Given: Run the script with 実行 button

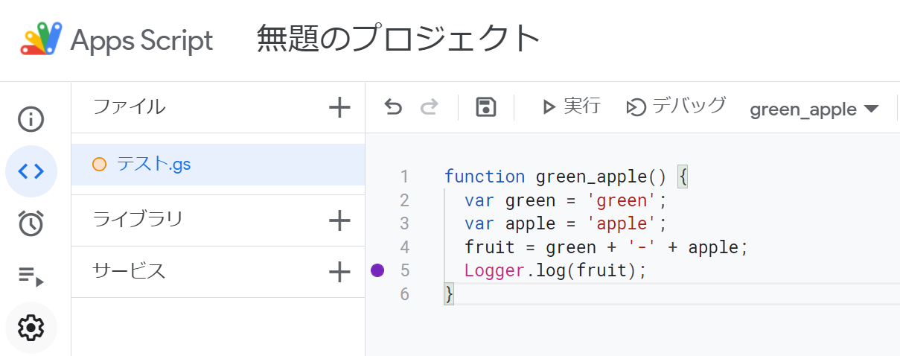Looking at the screenshot, I should point(571,107).
